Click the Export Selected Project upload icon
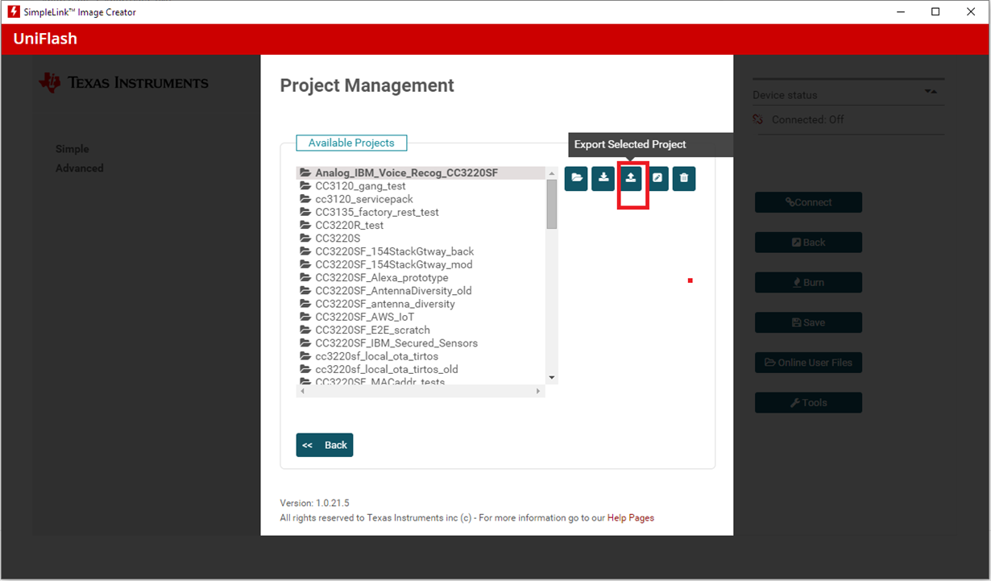 pos(631,178)
